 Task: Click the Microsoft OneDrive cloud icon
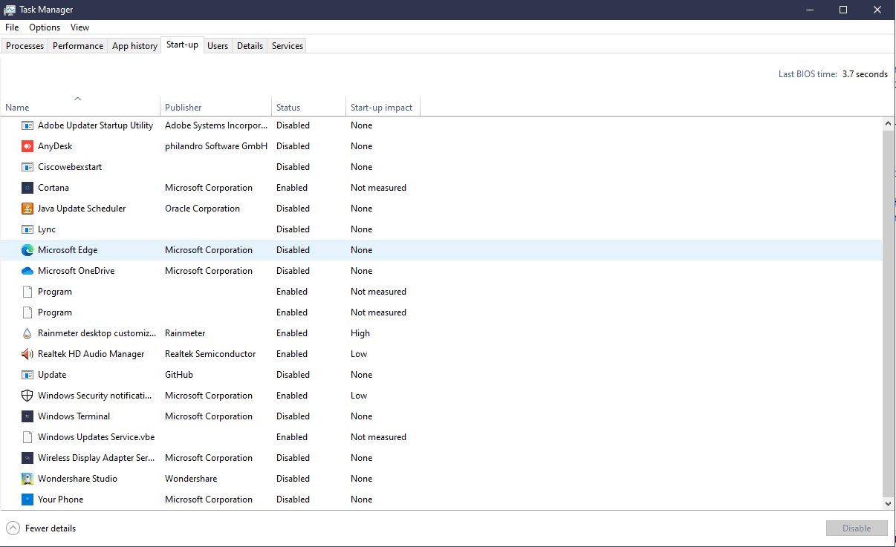click(x=27, y=271)
